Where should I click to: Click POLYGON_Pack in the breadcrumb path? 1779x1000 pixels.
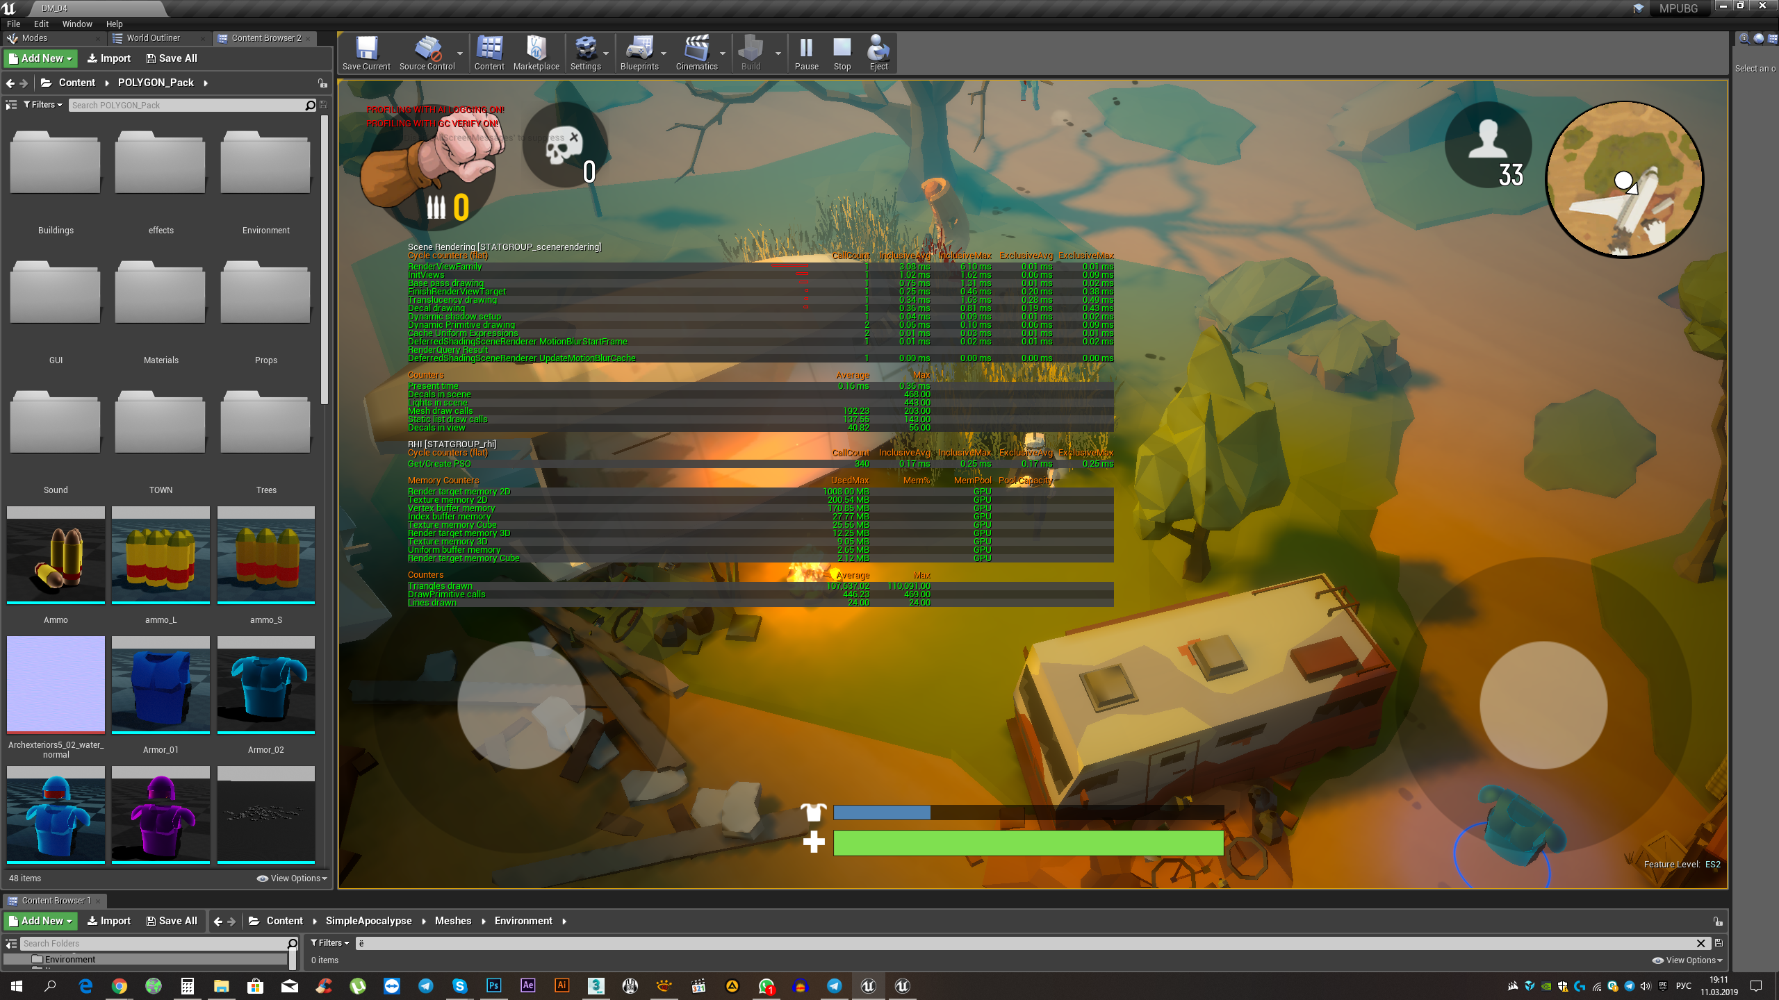coord(156,83)
